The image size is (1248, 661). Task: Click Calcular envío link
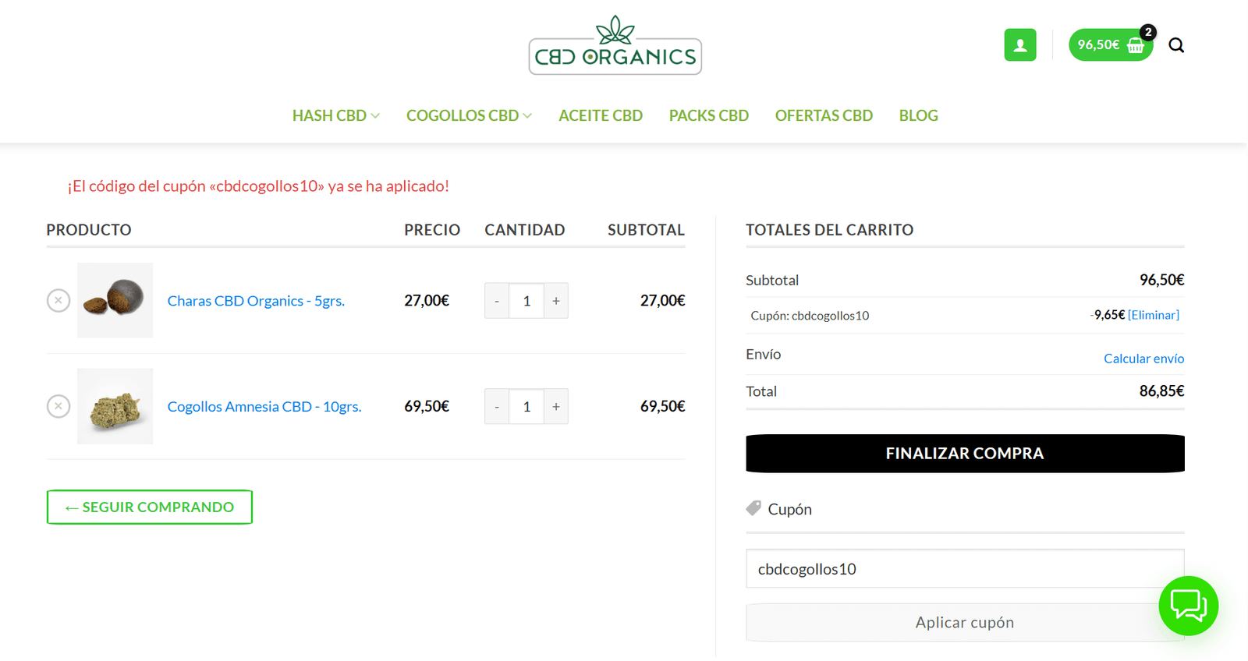coord(1143,359)
